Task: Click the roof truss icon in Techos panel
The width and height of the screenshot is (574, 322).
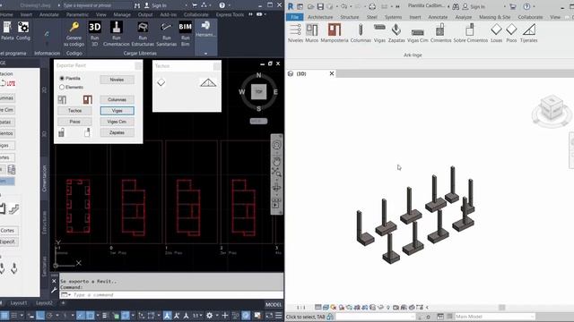Action: (208, 83)
